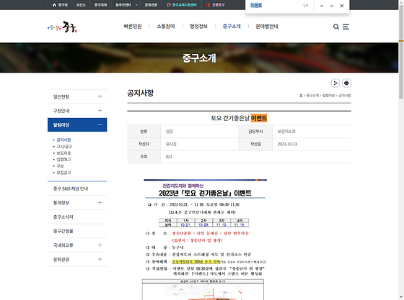404x300 pixels.
Task: Open the 중구소개 main menu
Action: [232, 27]
